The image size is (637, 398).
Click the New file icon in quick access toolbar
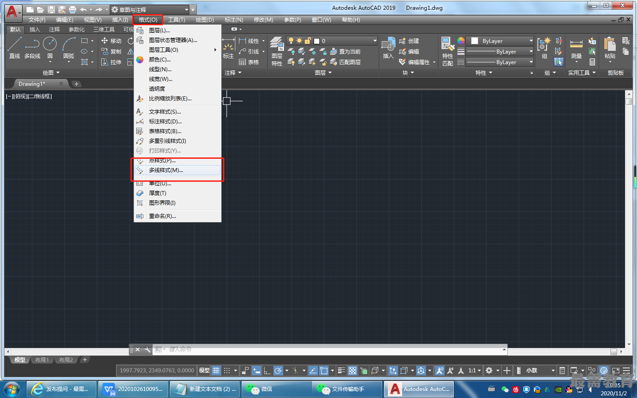pos(30,9)
